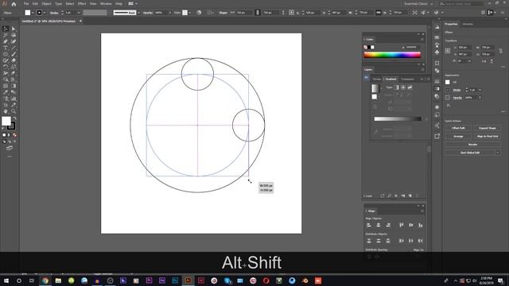509x286 pixels.
Task: Toggle layer visibility eye in Layers panel
Action: (366, 78)
